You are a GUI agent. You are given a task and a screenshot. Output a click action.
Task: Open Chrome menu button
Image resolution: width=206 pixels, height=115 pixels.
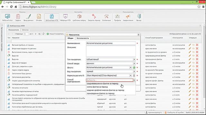203,7
